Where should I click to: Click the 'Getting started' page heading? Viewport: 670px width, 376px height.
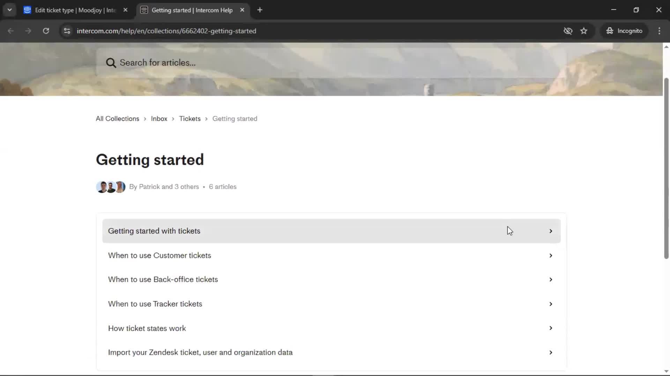click(150, 160)
